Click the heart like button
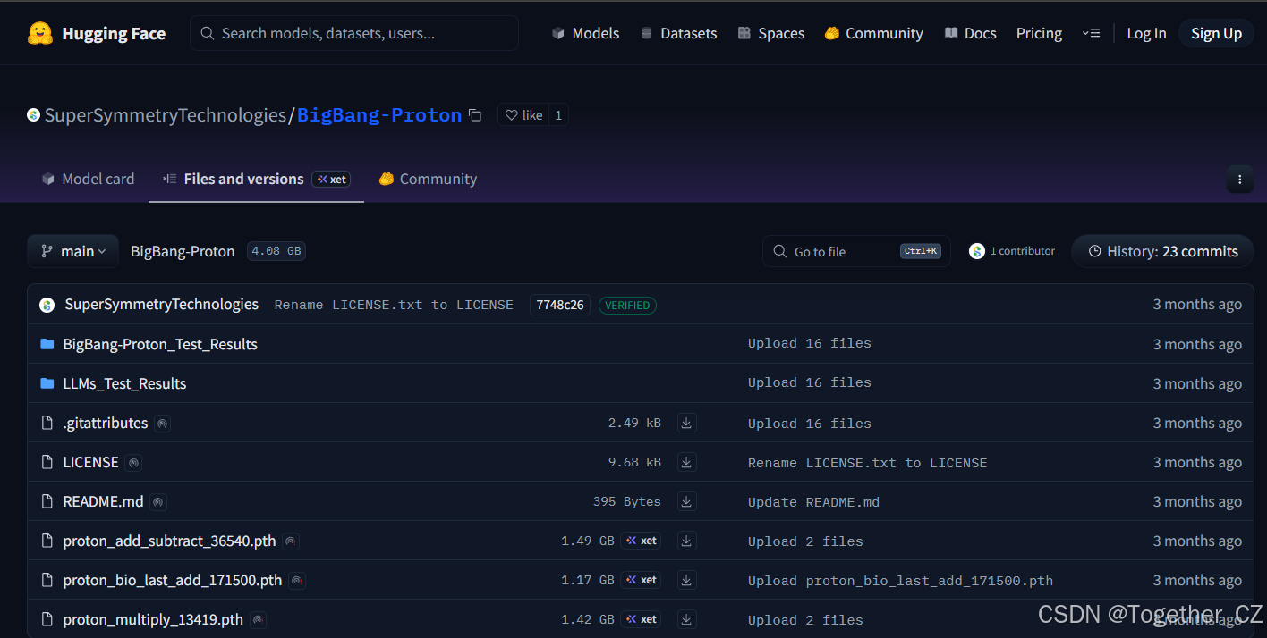 523,115
